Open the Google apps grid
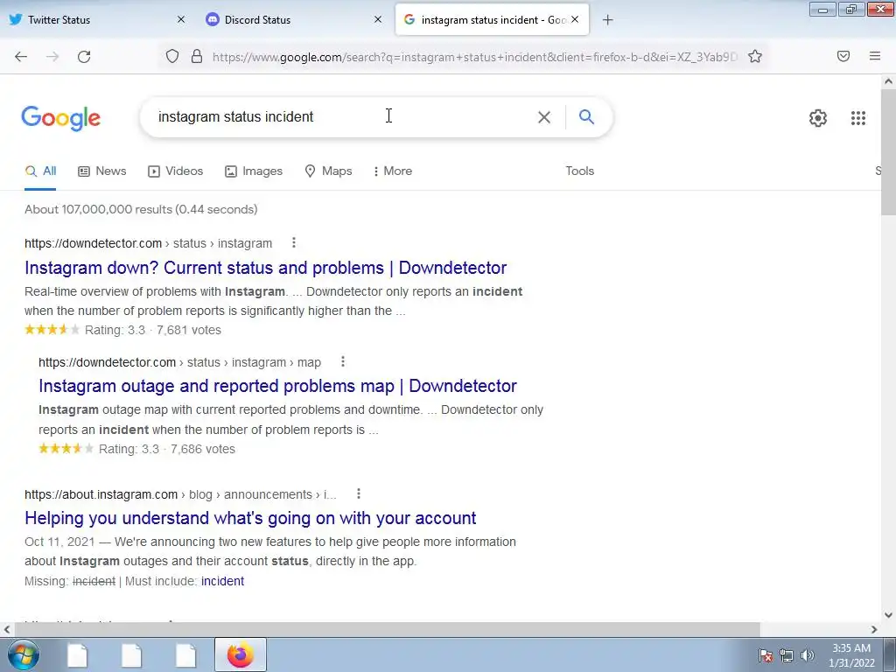 point(857,118)
